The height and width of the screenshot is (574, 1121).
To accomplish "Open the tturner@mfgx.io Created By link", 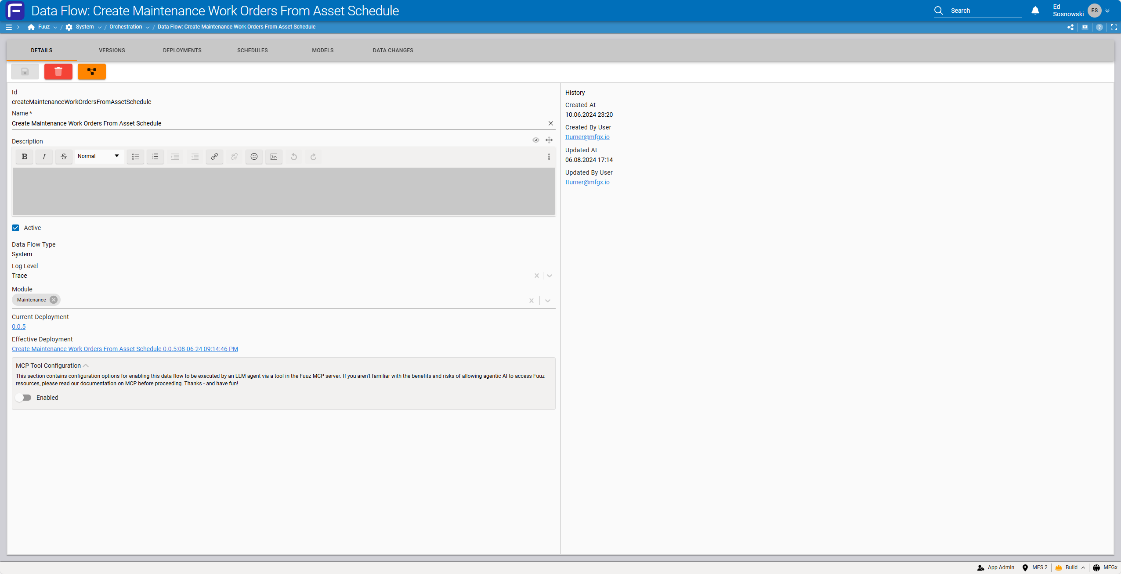I will (x=587, y=137).
